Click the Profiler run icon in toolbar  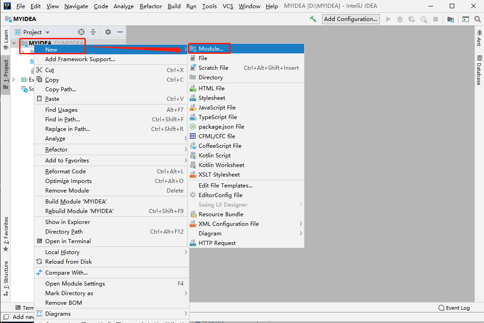tap(424, 19)
